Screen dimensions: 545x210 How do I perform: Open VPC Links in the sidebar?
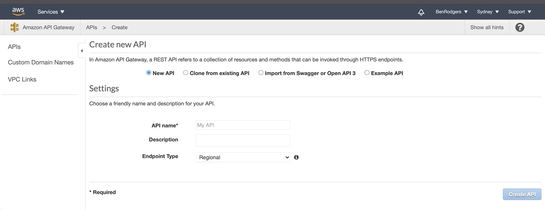[x=22, y=80]
